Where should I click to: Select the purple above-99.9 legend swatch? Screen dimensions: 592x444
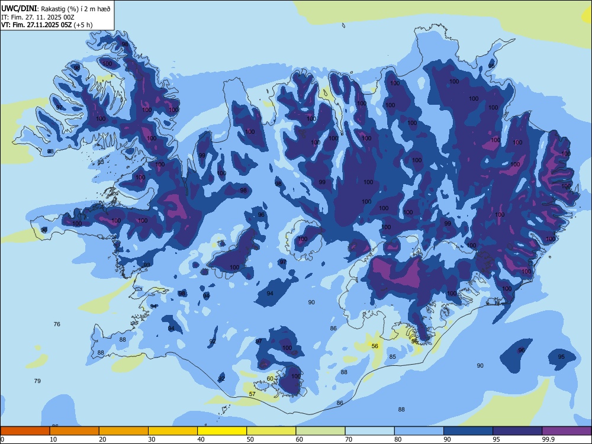click(x=567, y=431)
